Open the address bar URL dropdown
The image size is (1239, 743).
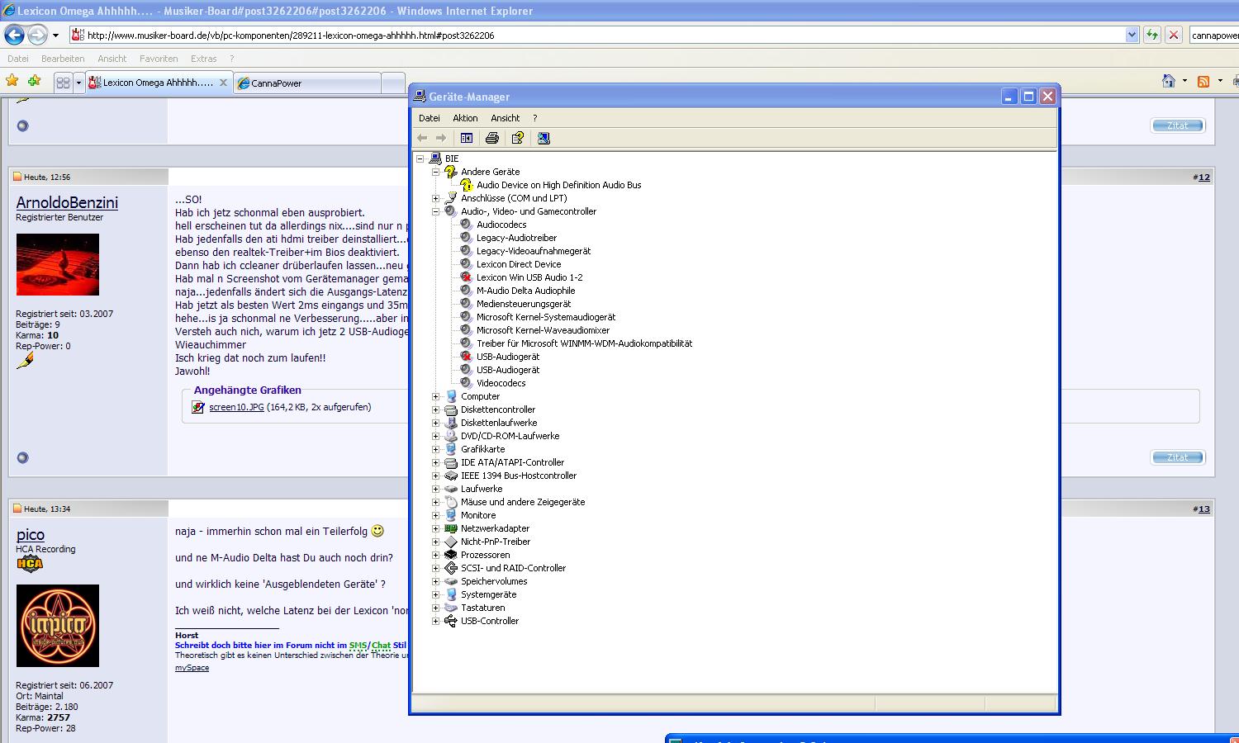1132,35
